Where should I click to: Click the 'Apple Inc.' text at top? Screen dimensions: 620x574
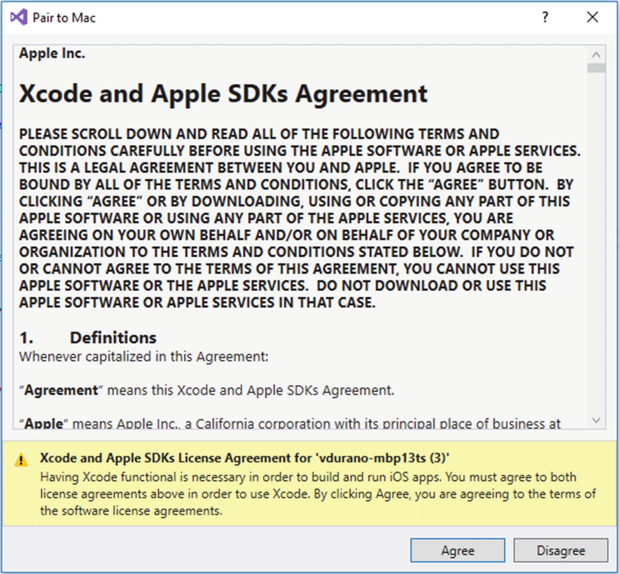coord(52,53)
